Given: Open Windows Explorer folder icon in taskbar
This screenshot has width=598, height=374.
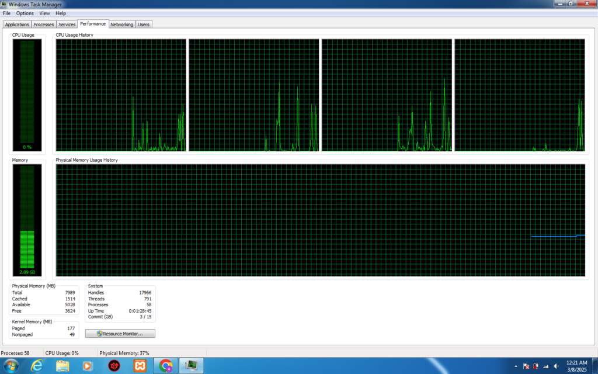Looking at the screenshot, I should click(62, 366).
